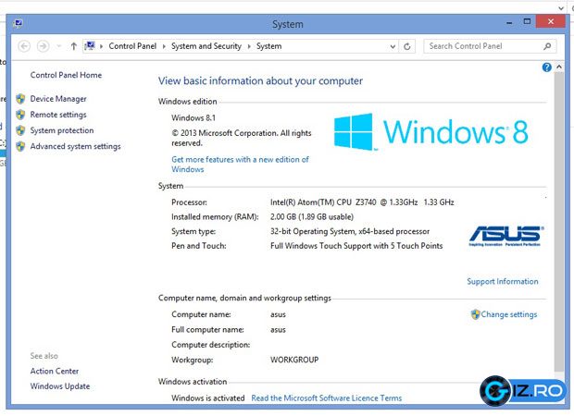The width and height of the screenshot is (574, 416).
Task: Click the Windows 8.1 edition text
Action: [x=193, y=117]
